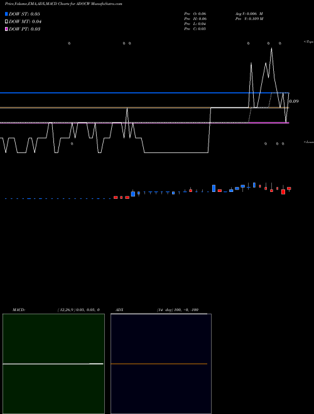Image resolution: width=314 pixels, height=414 pixels.
Task: Click the 0.09 price label on chart
Action: [x=294, y=101]
